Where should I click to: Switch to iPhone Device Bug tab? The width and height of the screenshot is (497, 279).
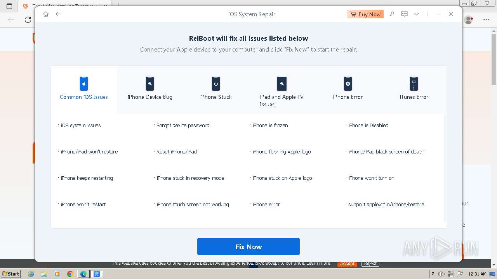[150, 90]
